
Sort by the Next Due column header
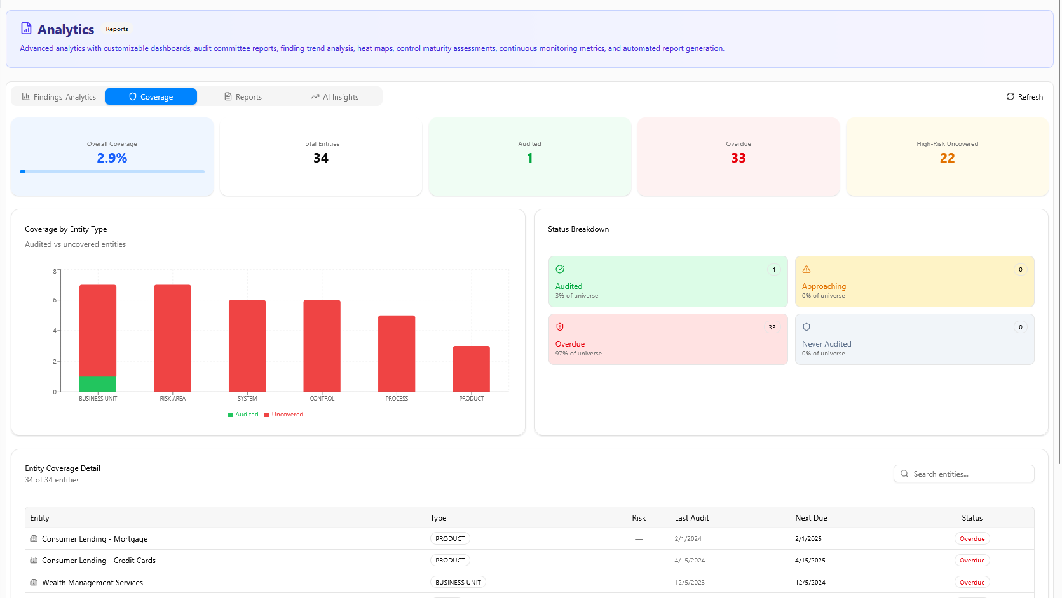coord(811,518)
